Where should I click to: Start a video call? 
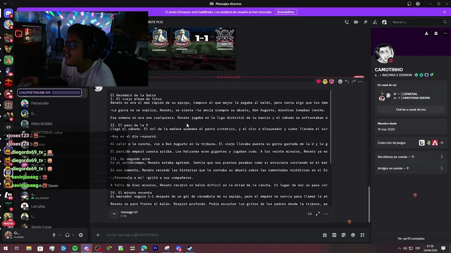356,22
